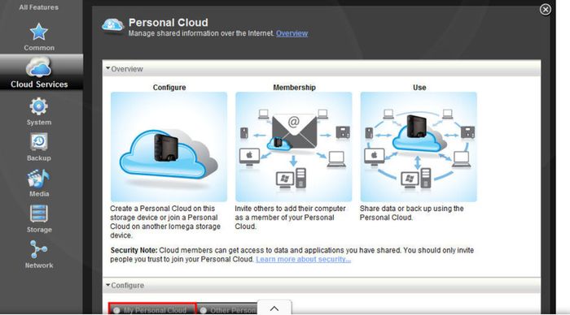Click the Security Note text

[x=292, y=255]
